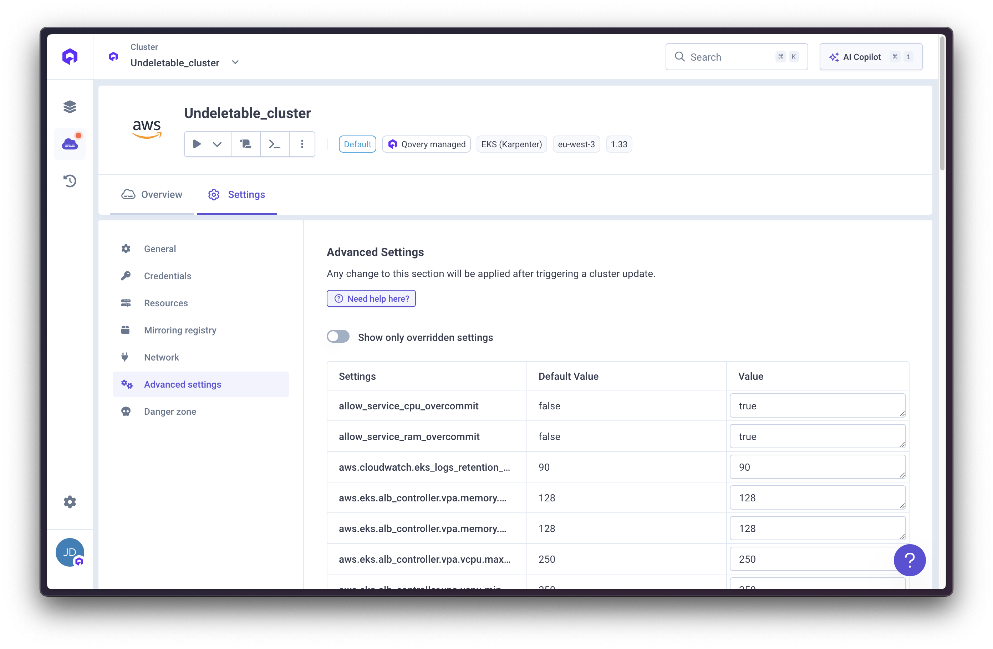Edit the allow_service_cpu_overcommit value field
The image size is (993, 649).
pyautogui.click(x=818, y=405)
